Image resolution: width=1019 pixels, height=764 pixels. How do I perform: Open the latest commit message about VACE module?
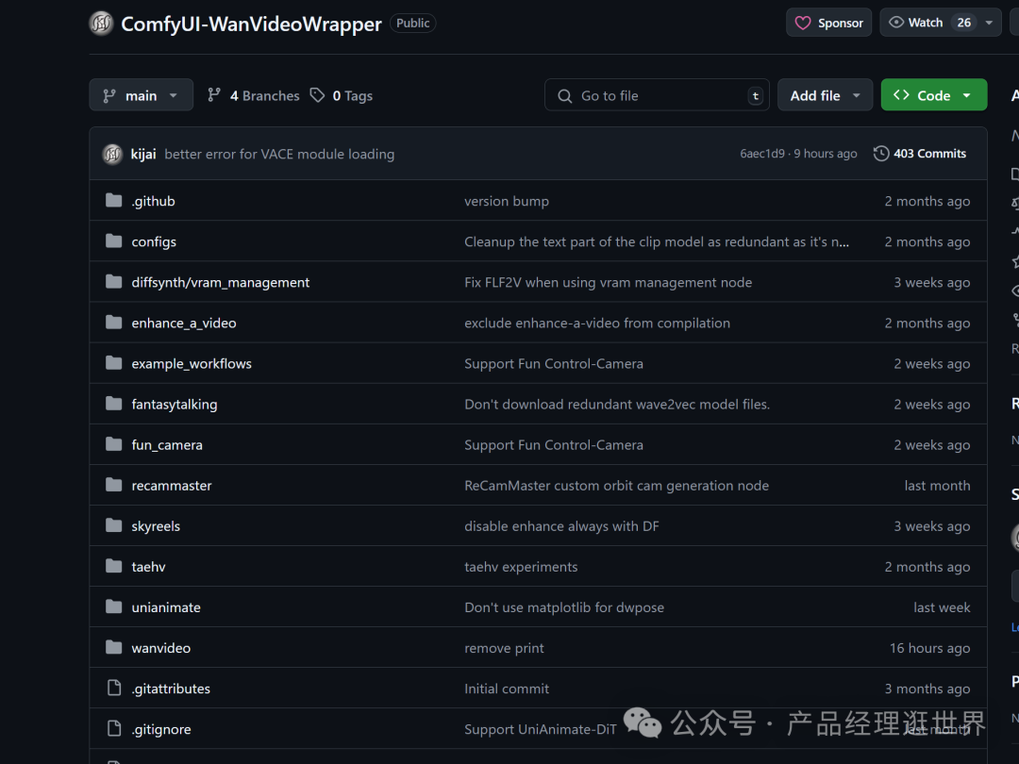point(279,154)
